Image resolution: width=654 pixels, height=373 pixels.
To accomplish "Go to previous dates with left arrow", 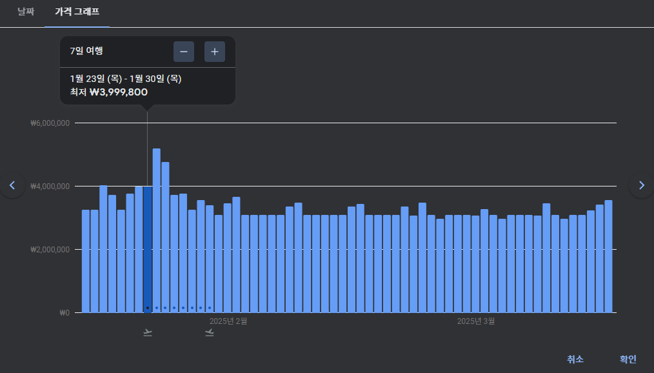I will (12, 185).
